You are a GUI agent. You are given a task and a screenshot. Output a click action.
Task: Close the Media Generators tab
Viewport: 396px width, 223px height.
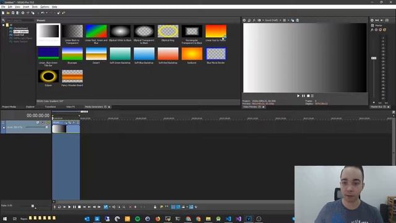[x=109, y=107]
